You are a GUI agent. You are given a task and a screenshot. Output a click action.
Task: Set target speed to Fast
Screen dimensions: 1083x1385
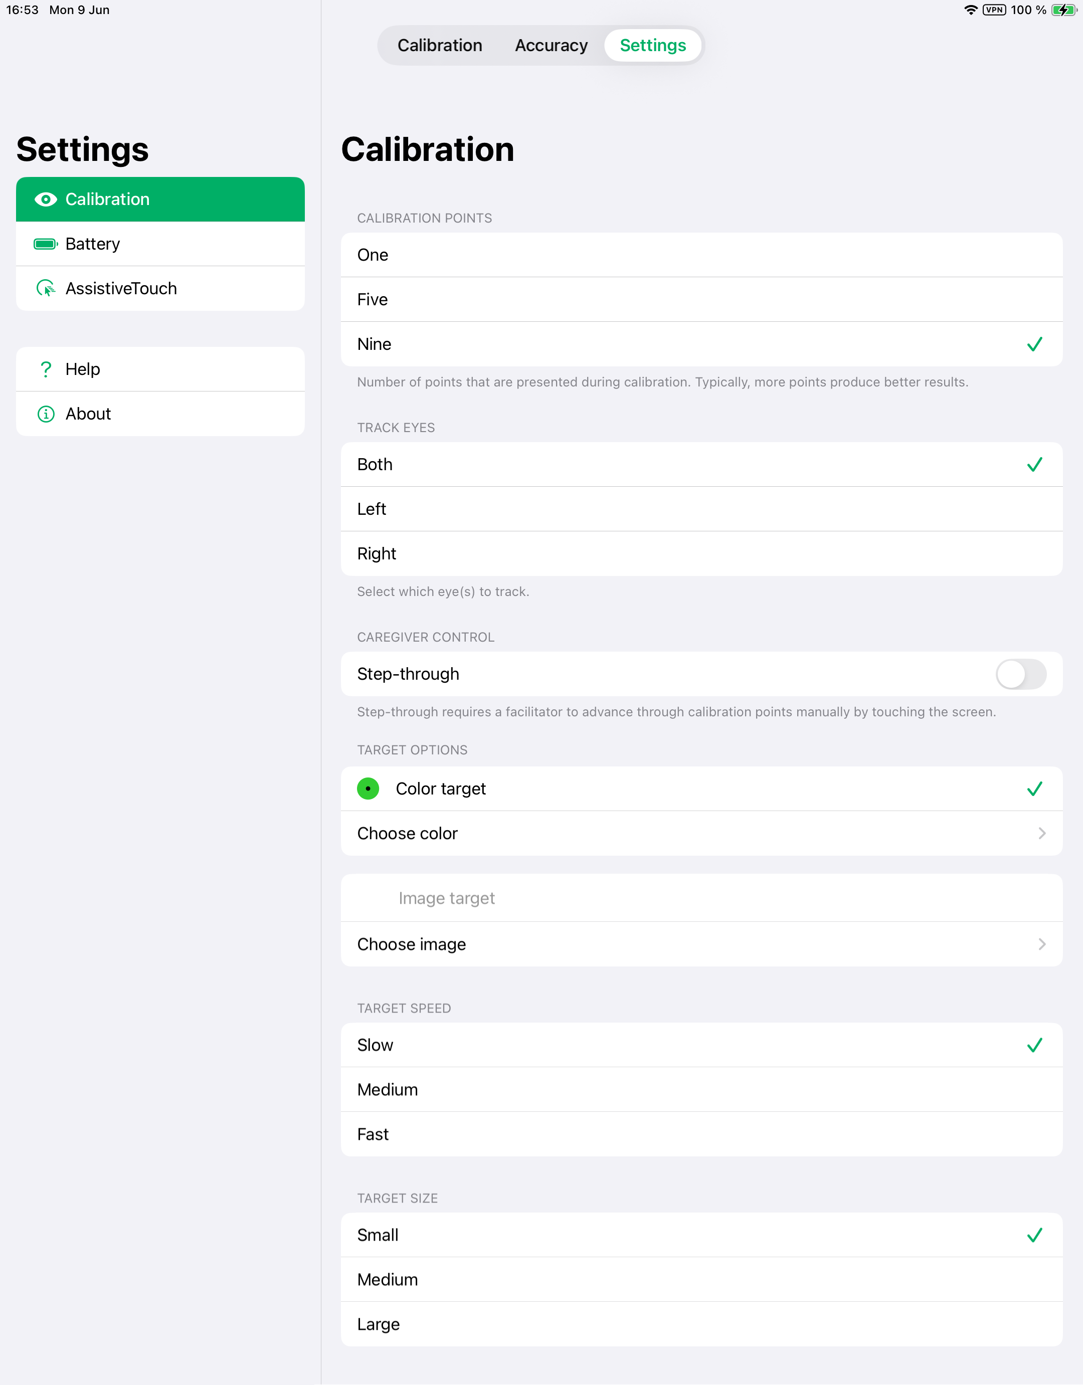point(701,1134)
